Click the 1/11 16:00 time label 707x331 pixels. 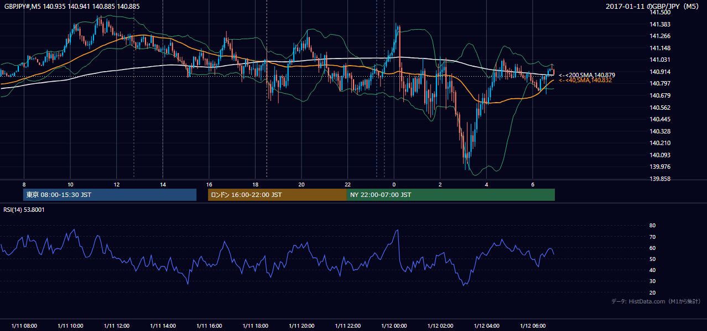(209, 326)
